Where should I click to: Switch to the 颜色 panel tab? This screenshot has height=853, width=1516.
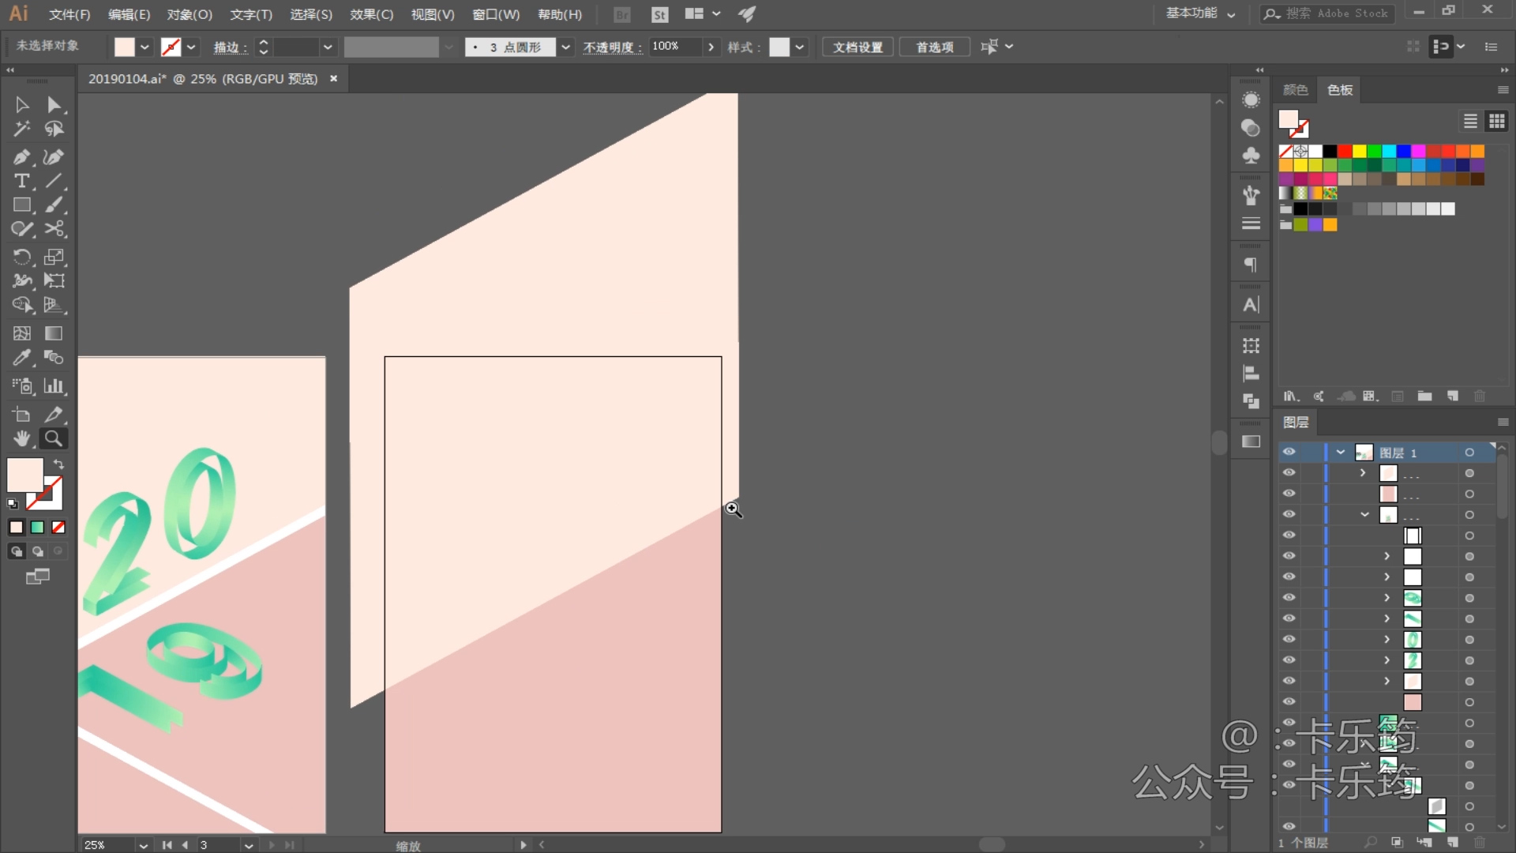(x=1295, y=90)
